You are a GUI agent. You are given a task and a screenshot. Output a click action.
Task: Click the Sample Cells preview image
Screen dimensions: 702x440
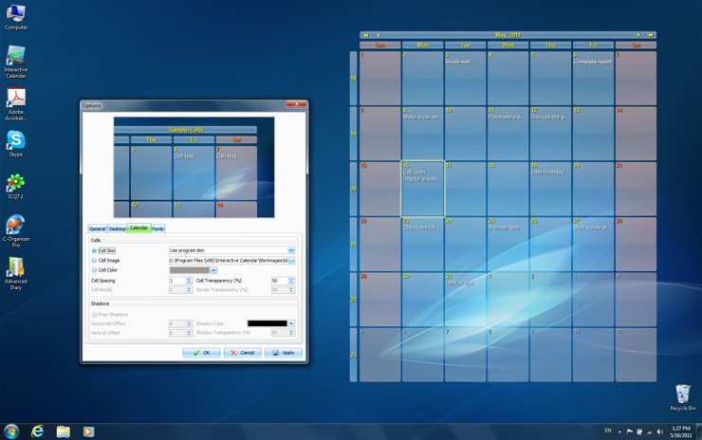194,168
